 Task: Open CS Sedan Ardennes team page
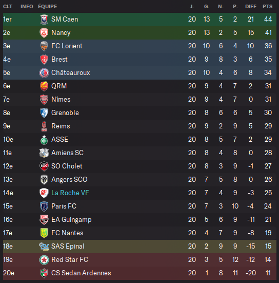pyautogui.click(x=81, y=273)
